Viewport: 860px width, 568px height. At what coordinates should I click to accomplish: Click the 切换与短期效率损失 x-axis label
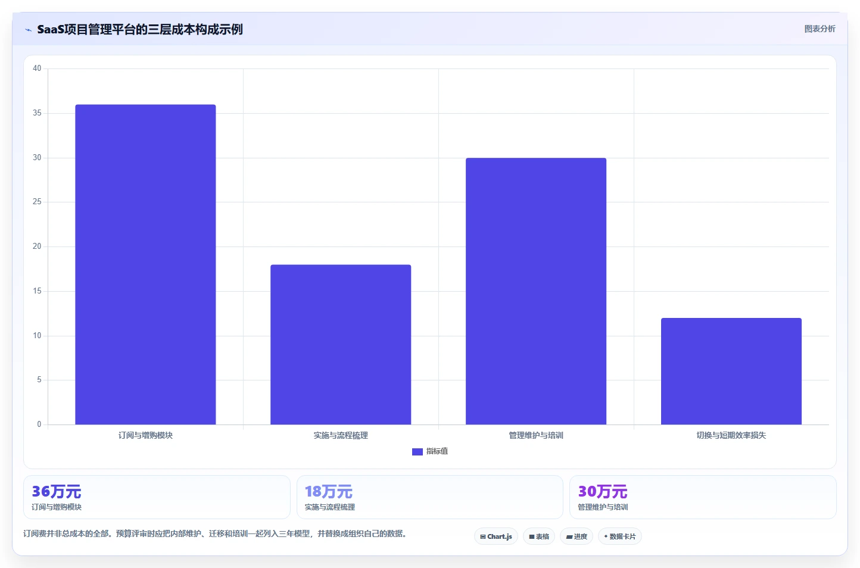(731, 435)
